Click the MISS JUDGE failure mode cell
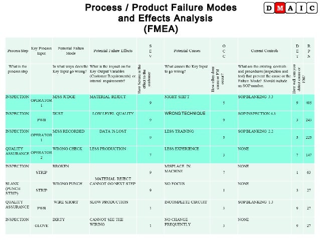This screenshot has height=240, width=320. click(71, 103)
